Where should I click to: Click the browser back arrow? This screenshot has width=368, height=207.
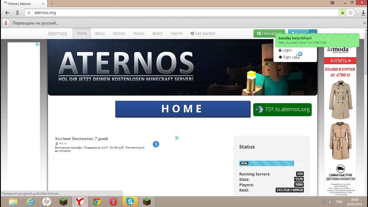pyautogui.click(x=7, y=13)
